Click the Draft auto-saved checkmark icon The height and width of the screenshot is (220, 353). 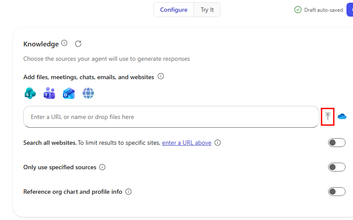tap(298, 10)
